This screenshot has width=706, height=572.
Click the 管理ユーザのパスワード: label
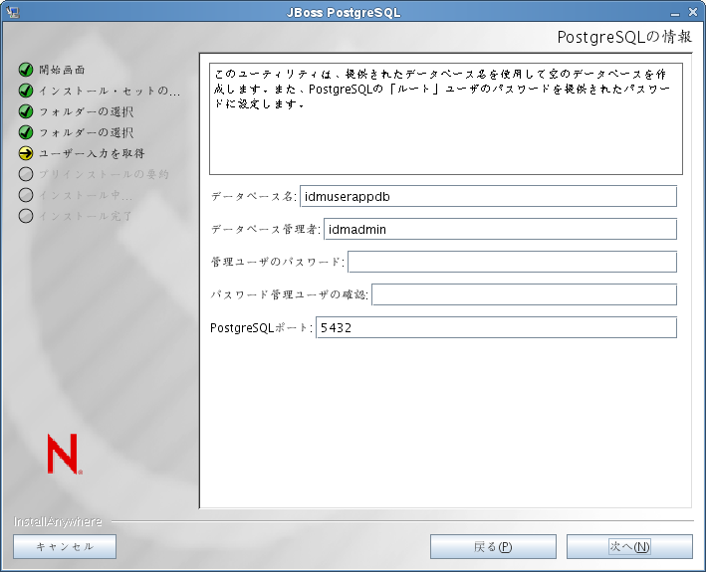278,262
